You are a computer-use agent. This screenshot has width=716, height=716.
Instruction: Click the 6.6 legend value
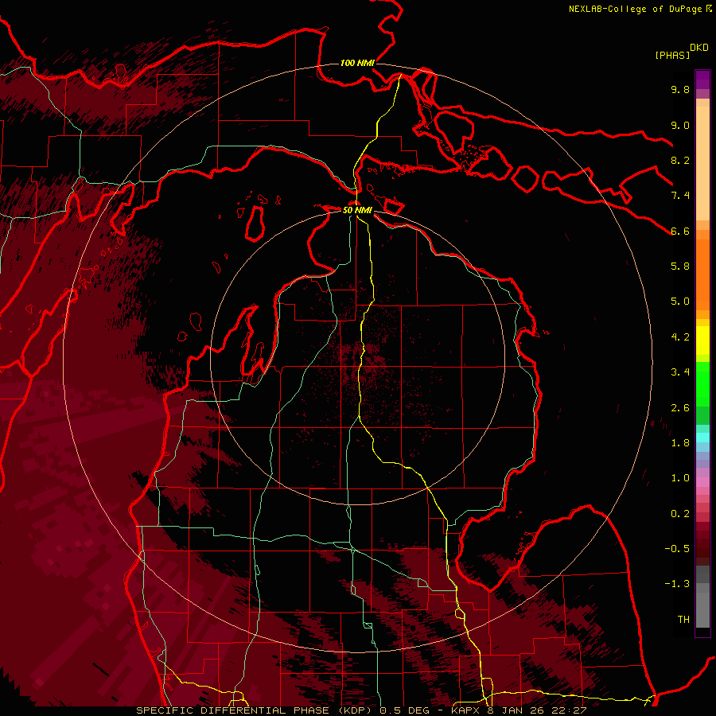click(680, 231)
